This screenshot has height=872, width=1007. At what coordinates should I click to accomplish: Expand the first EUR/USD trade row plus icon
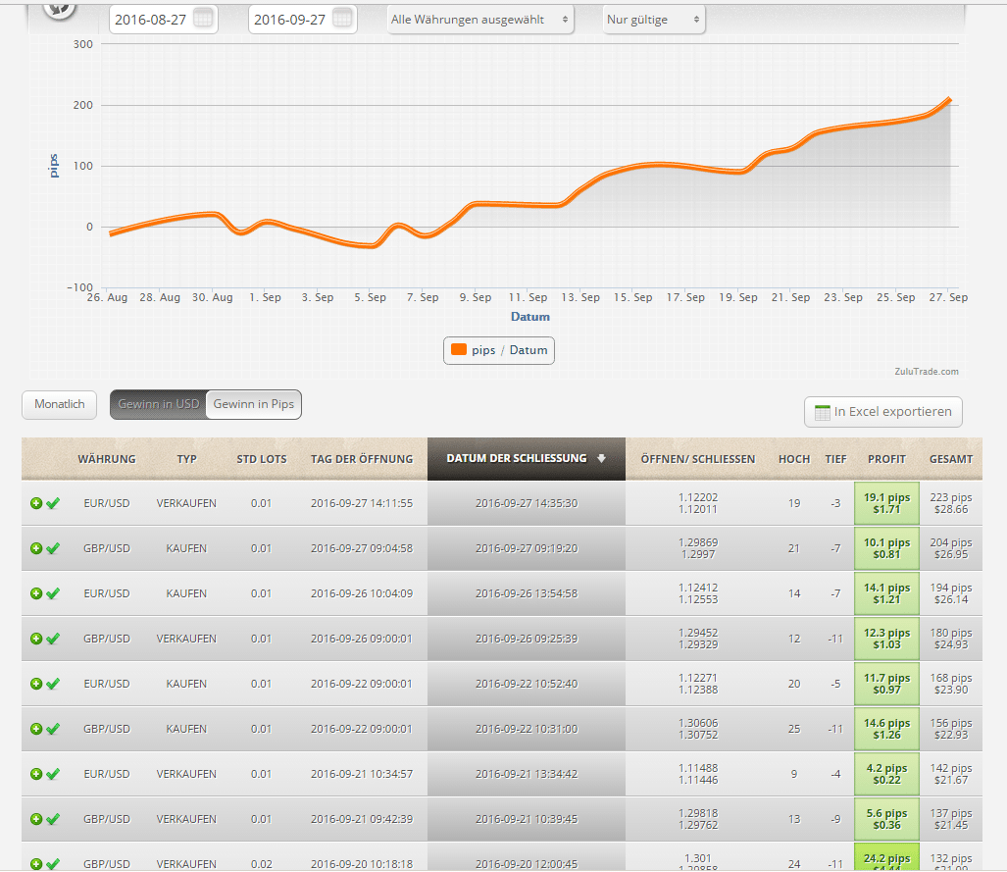36,503
